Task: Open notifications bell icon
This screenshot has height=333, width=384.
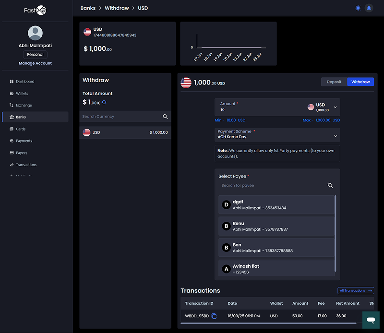Action: click(x=369, y=8)
